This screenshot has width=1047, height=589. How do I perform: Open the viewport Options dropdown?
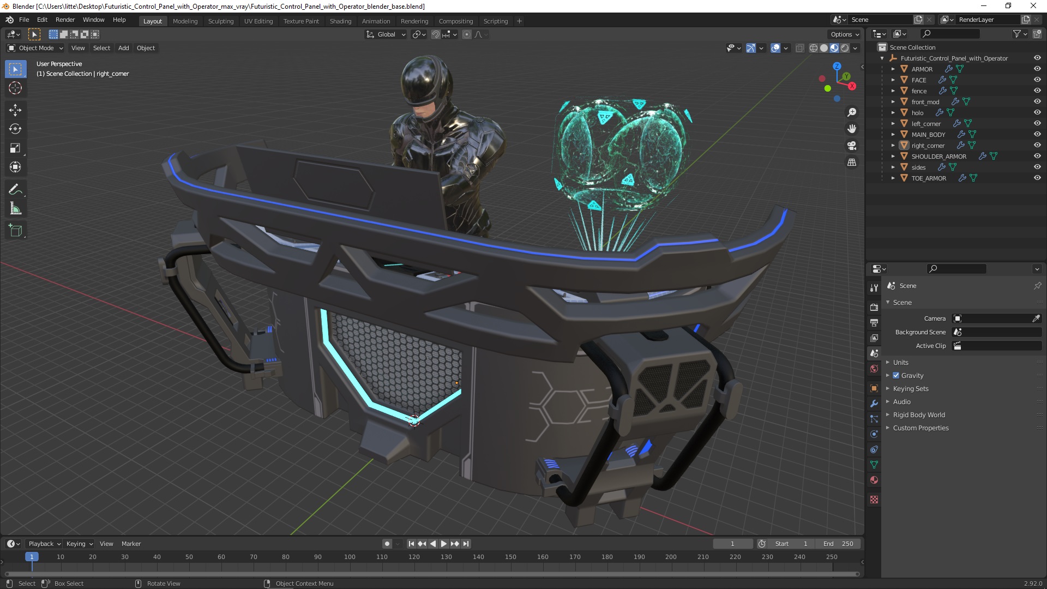[x=845, y=34]
